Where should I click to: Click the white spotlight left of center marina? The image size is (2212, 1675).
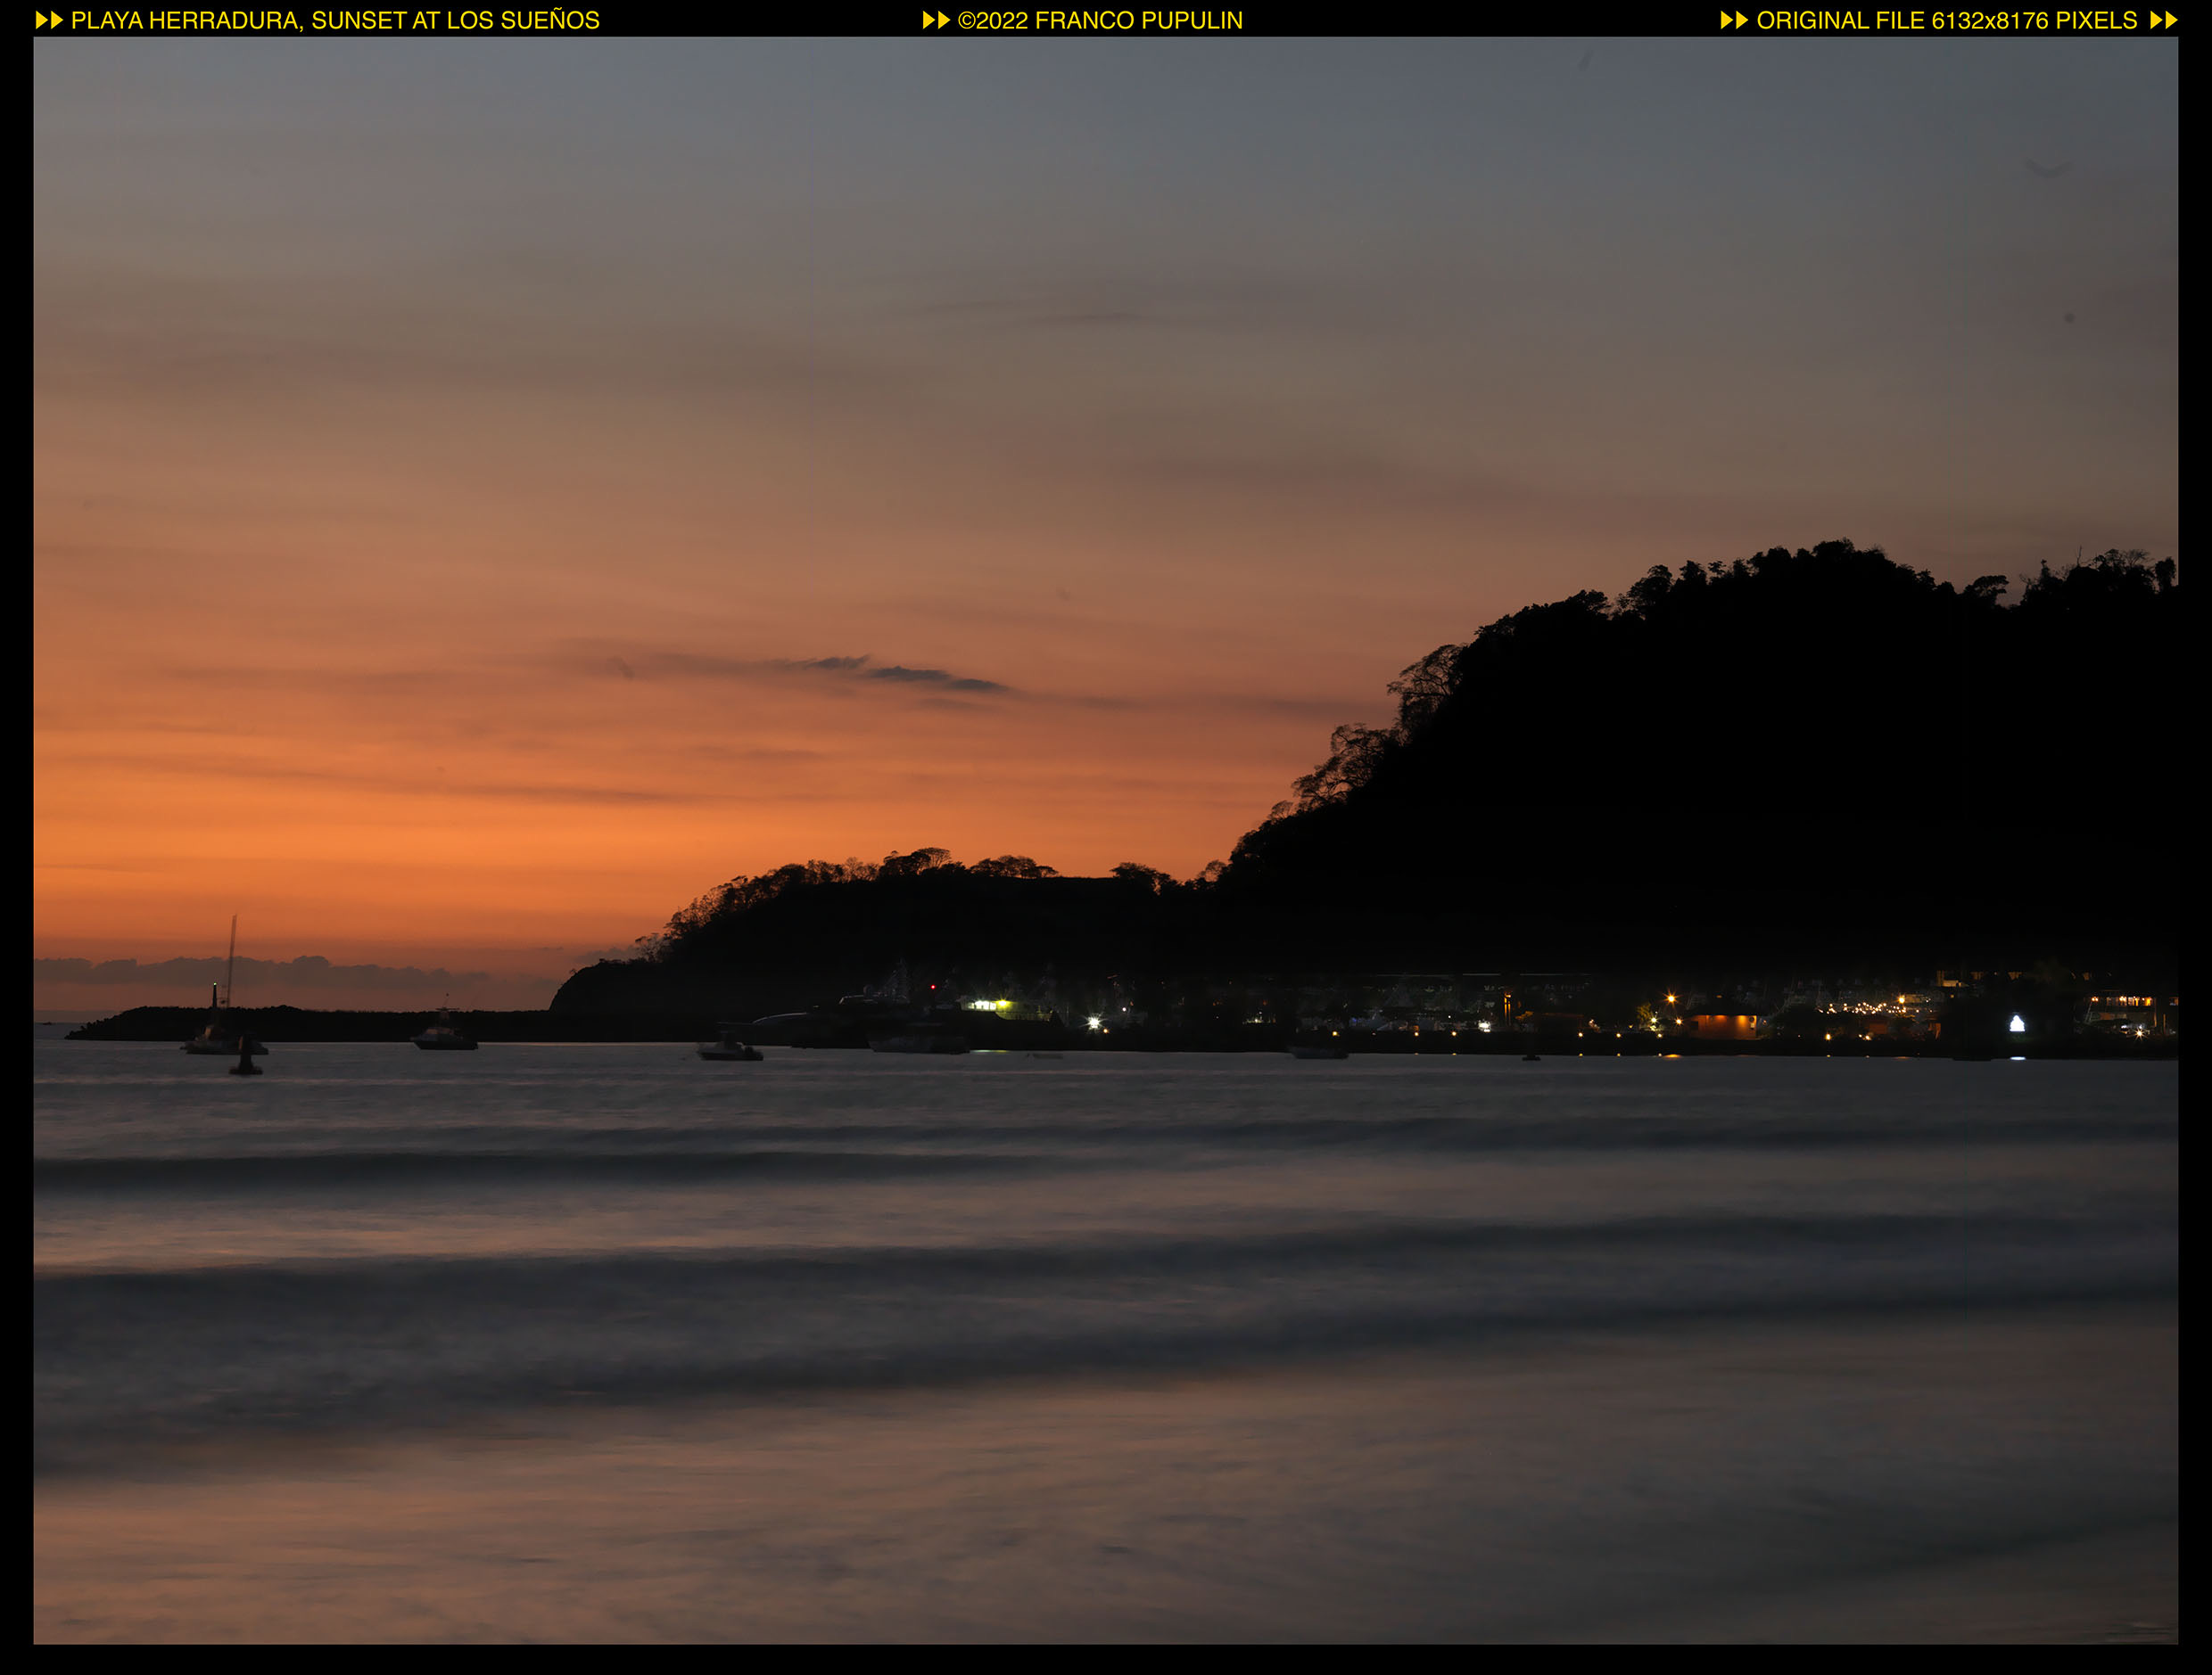[x=1093, y=1022]
